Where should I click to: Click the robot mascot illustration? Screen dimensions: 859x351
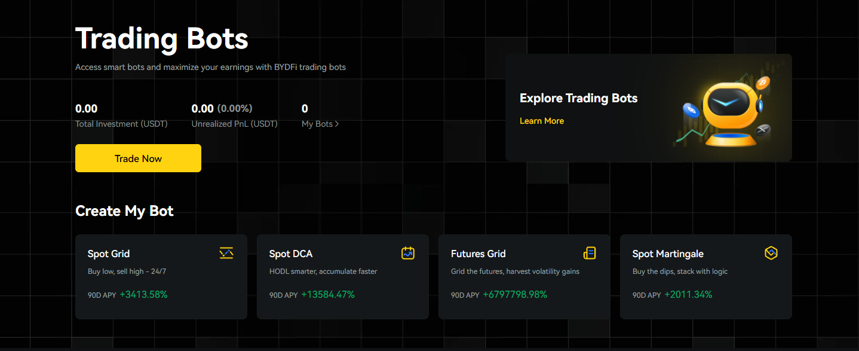[x=730, y=108]
